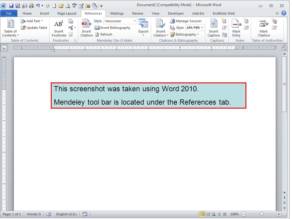Click the Select Browse Object circle button

pos(284,203)
